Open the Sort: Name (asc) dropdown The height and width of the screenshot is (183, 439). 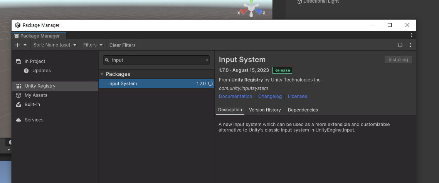coord(55,45)
